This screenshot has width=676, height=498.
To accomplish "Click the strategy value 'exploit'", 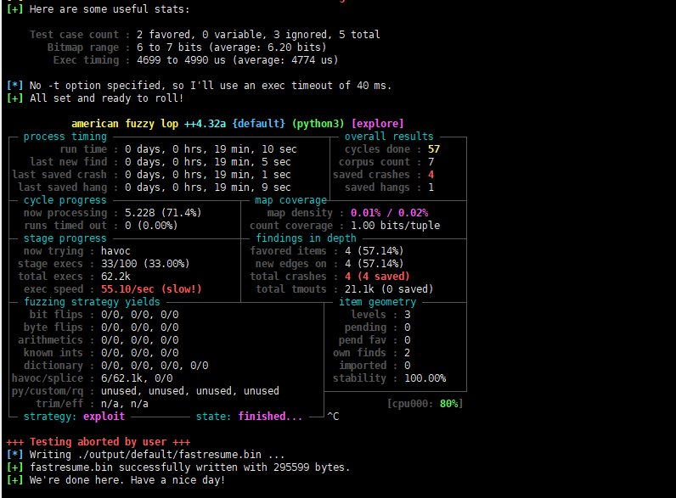I will 104,417.
